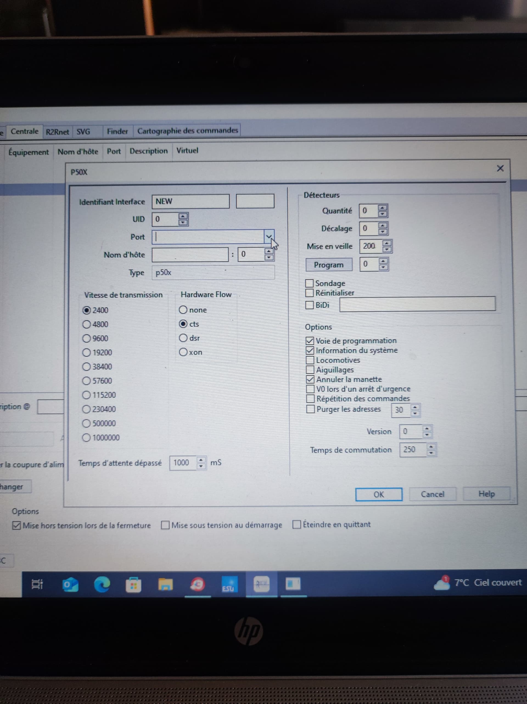Select 9600 transmission speed
527x704 pixels.
[87, 338]
